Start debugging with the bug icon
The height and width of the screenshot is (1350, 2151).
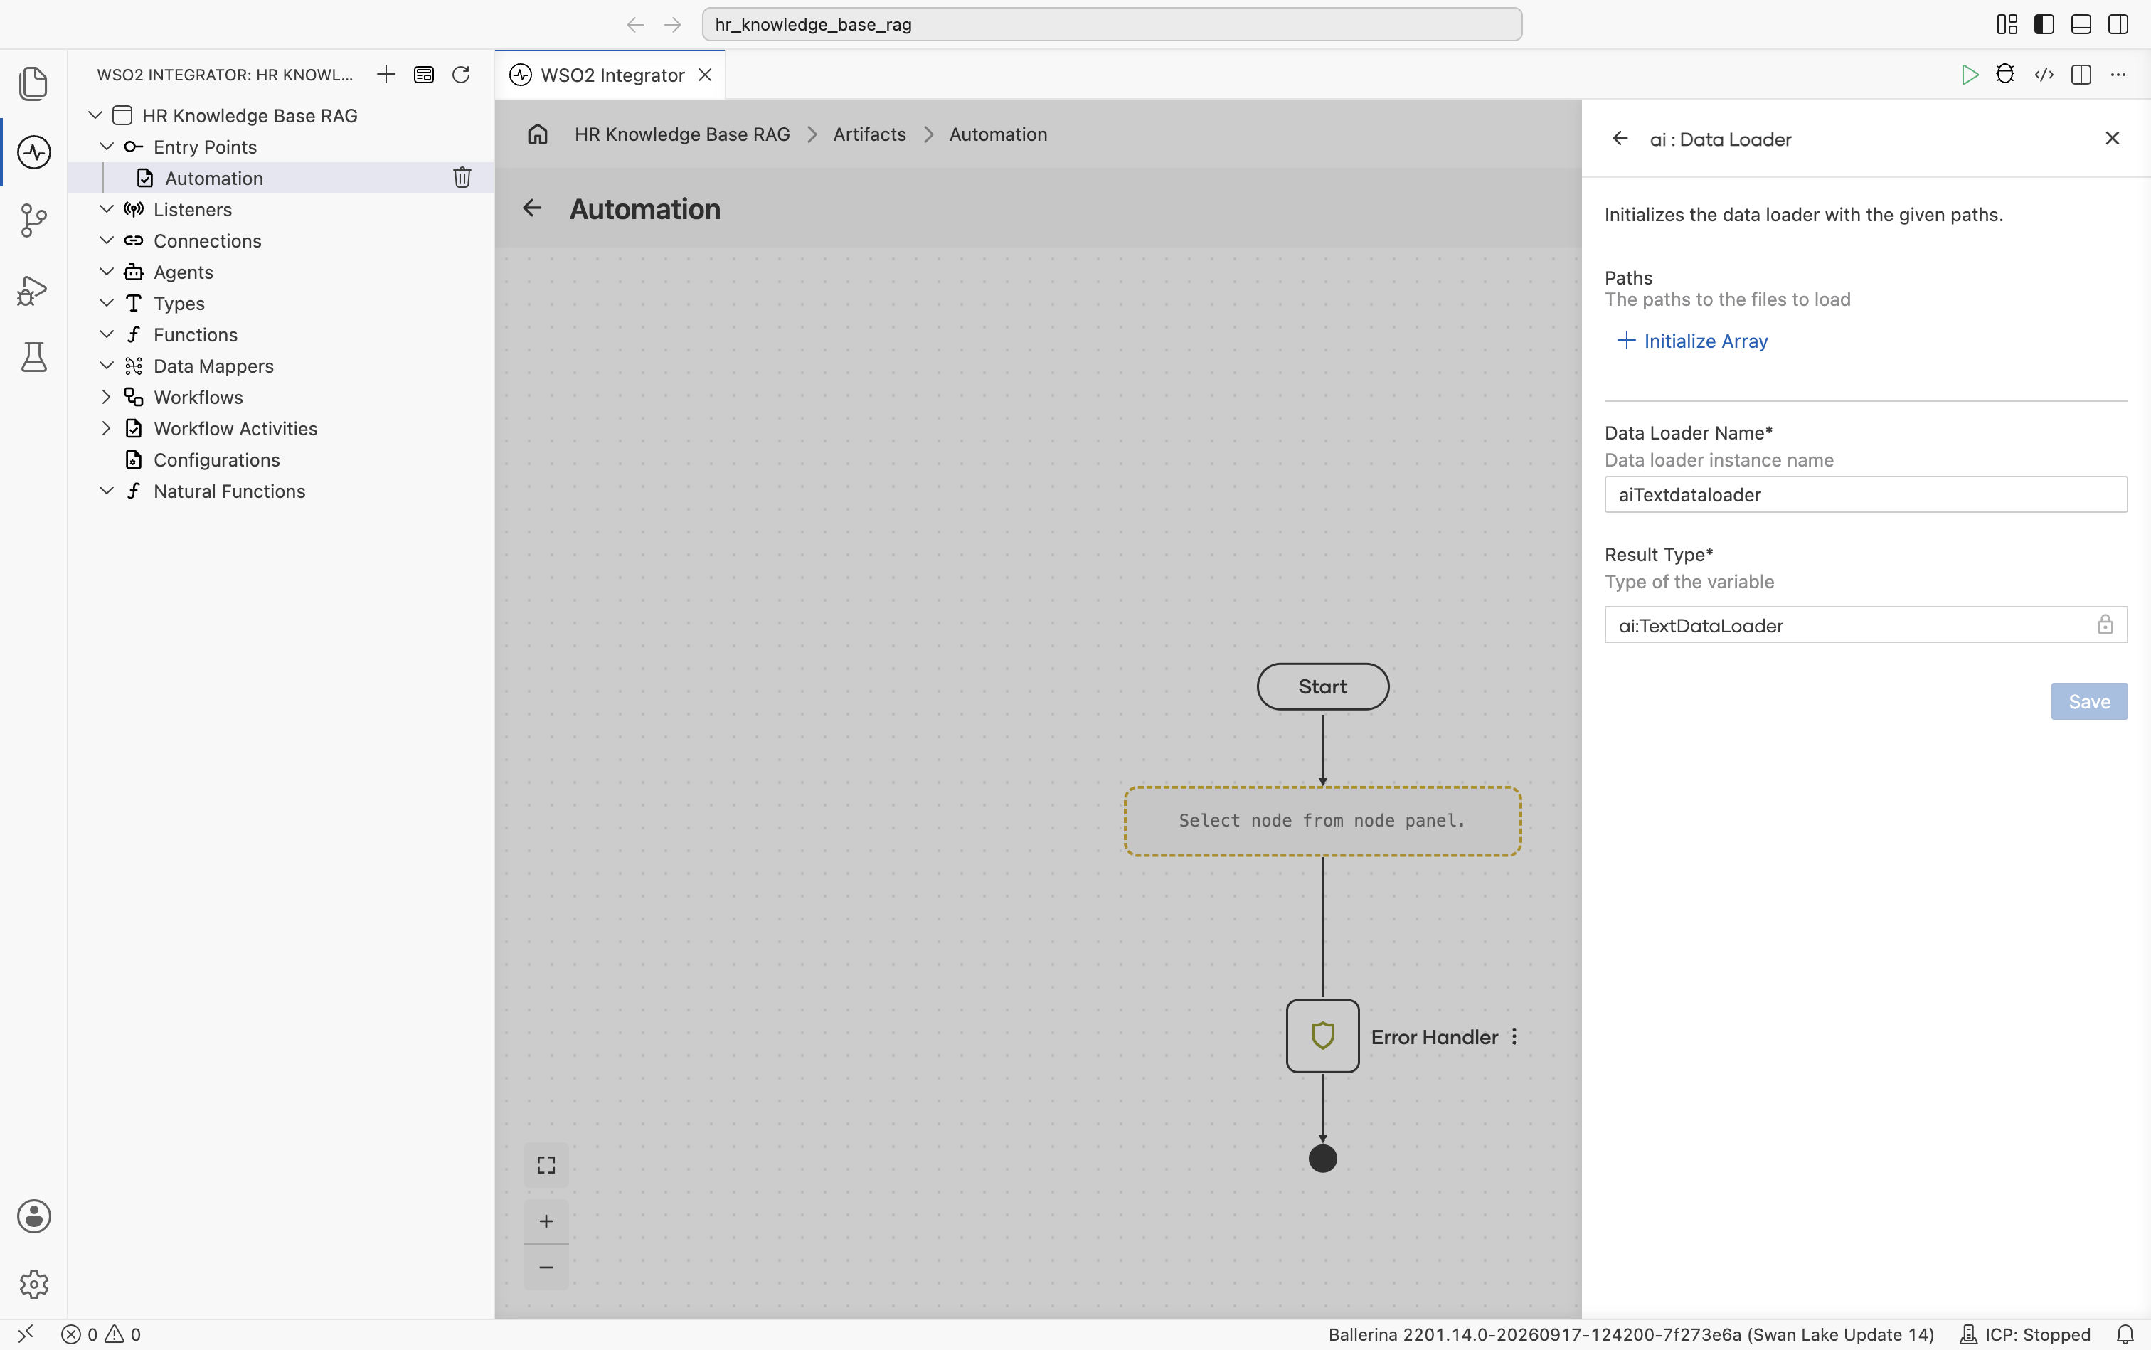(2005, 74)
